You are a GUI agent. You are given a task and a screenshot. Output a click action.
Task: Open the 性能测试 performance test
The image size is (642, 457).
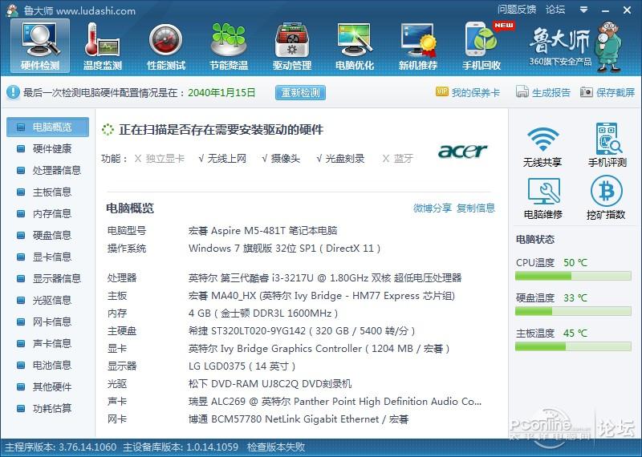click(166, 47)
